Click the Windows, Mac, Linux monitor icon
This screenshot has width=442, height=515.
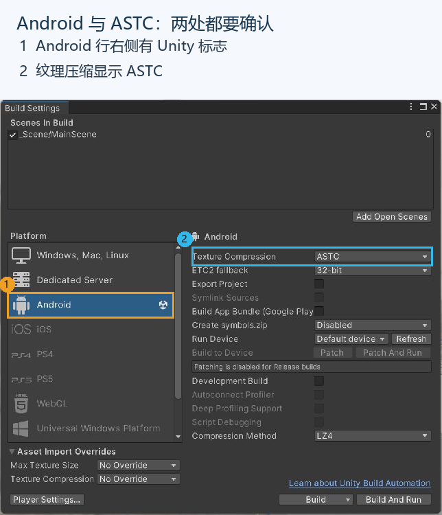coord(21,255)
